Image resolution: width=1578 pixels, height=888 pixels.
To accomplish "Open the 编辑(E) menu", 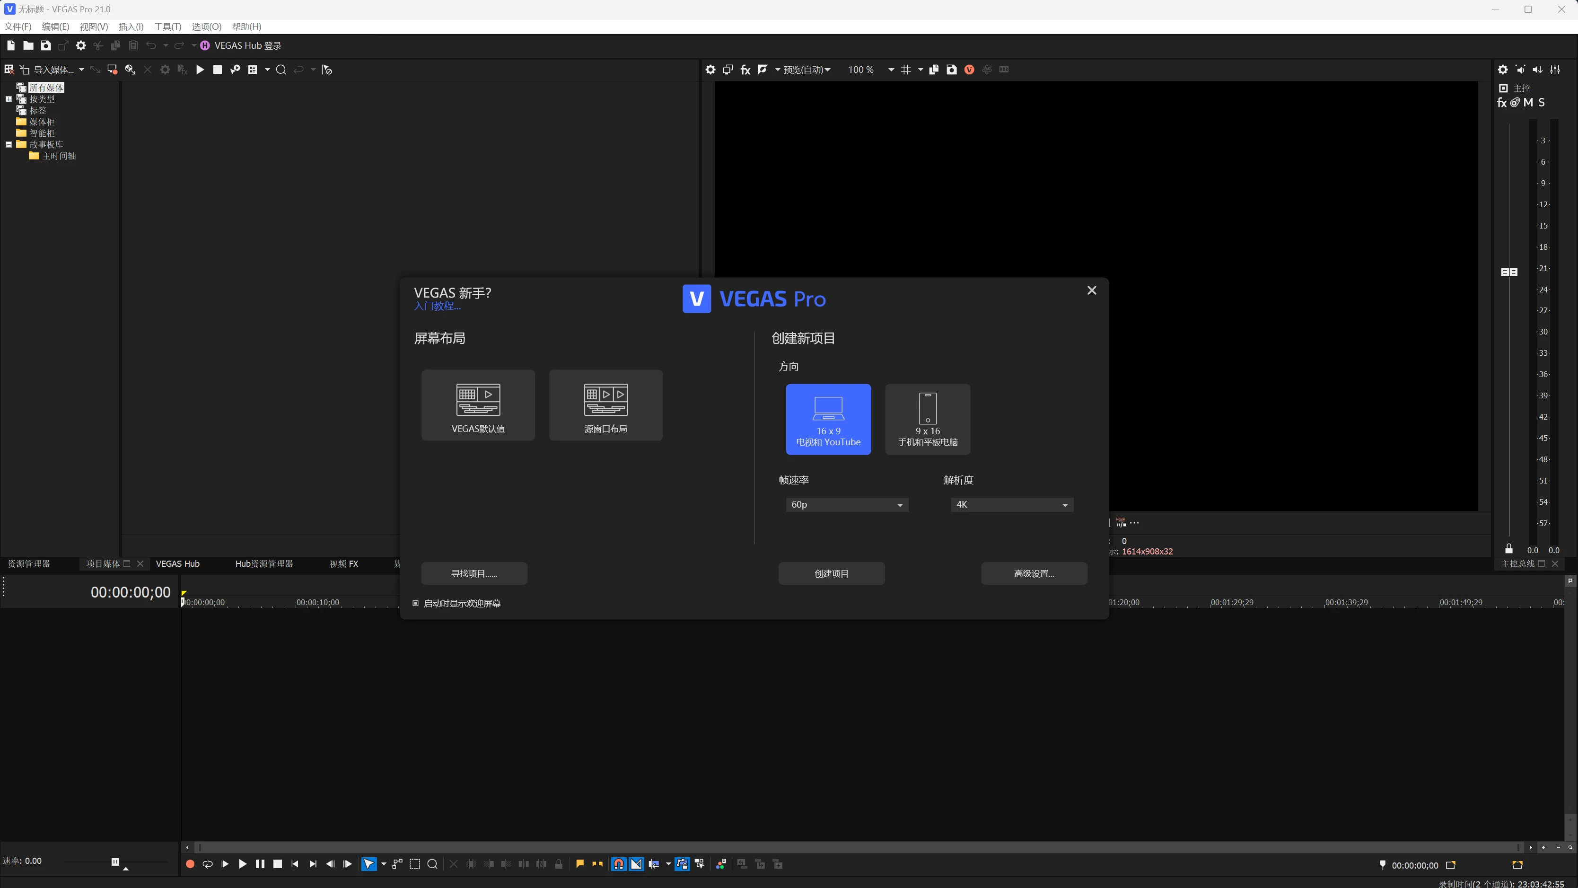I will (x=56, y=26).
